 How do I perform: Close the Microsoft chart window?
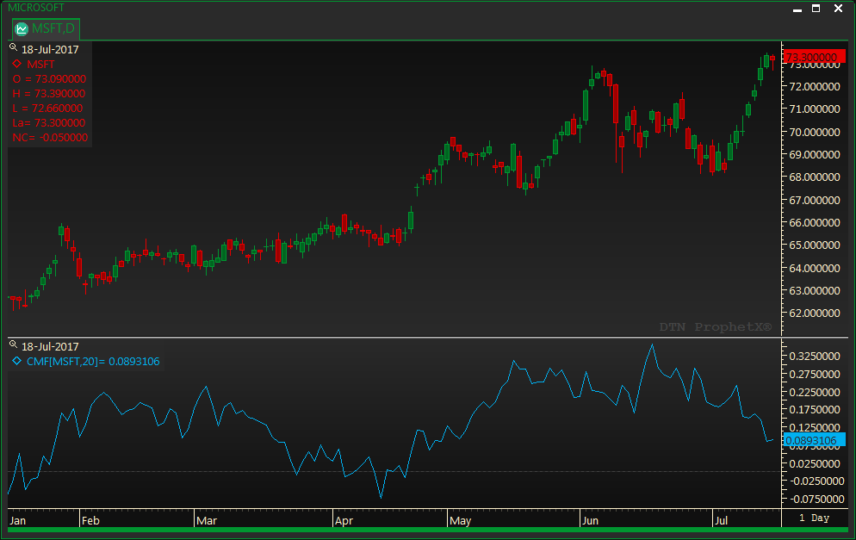pyautogui.click(x=837, y=8)
